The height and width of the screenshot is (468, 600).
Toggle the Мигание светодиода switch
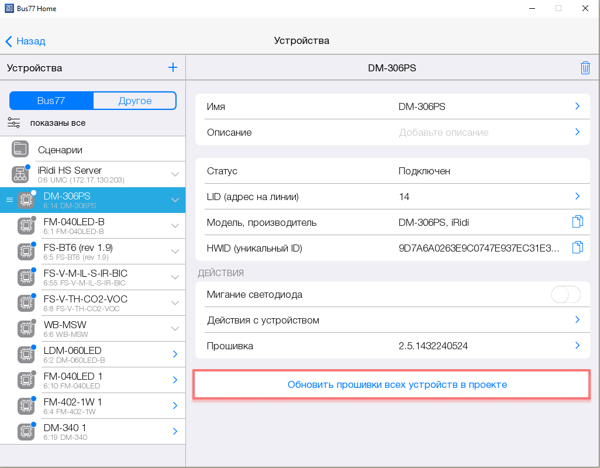[x=565, y=295]
